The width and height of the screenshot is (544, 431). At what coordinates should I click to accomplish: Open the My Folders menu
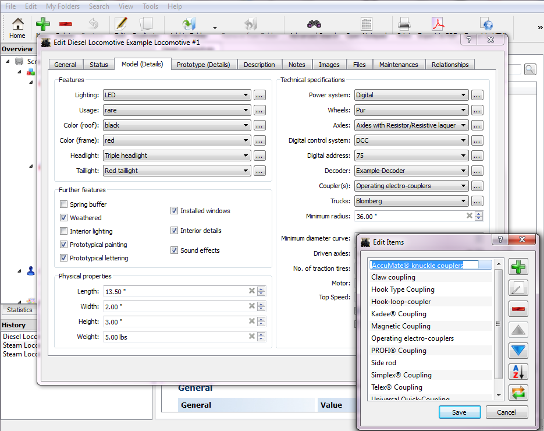tap(63, 6)
